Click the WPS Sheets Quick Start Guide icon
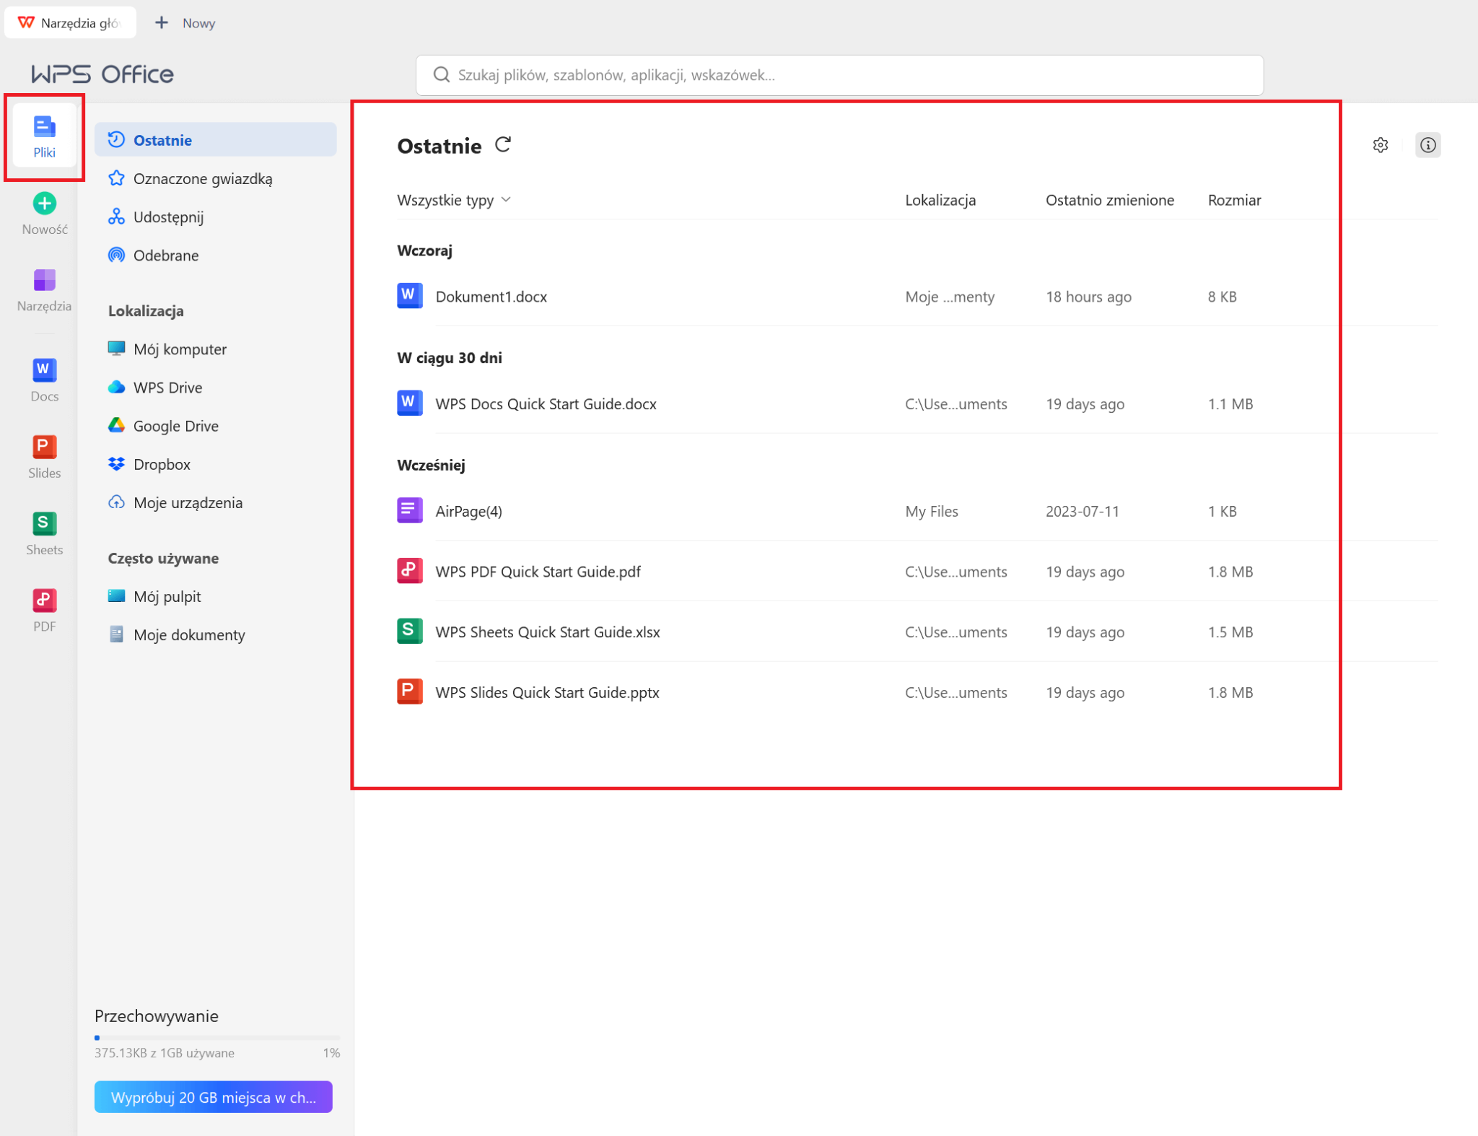This screenshot has width=1478, height=1136. 409,632
